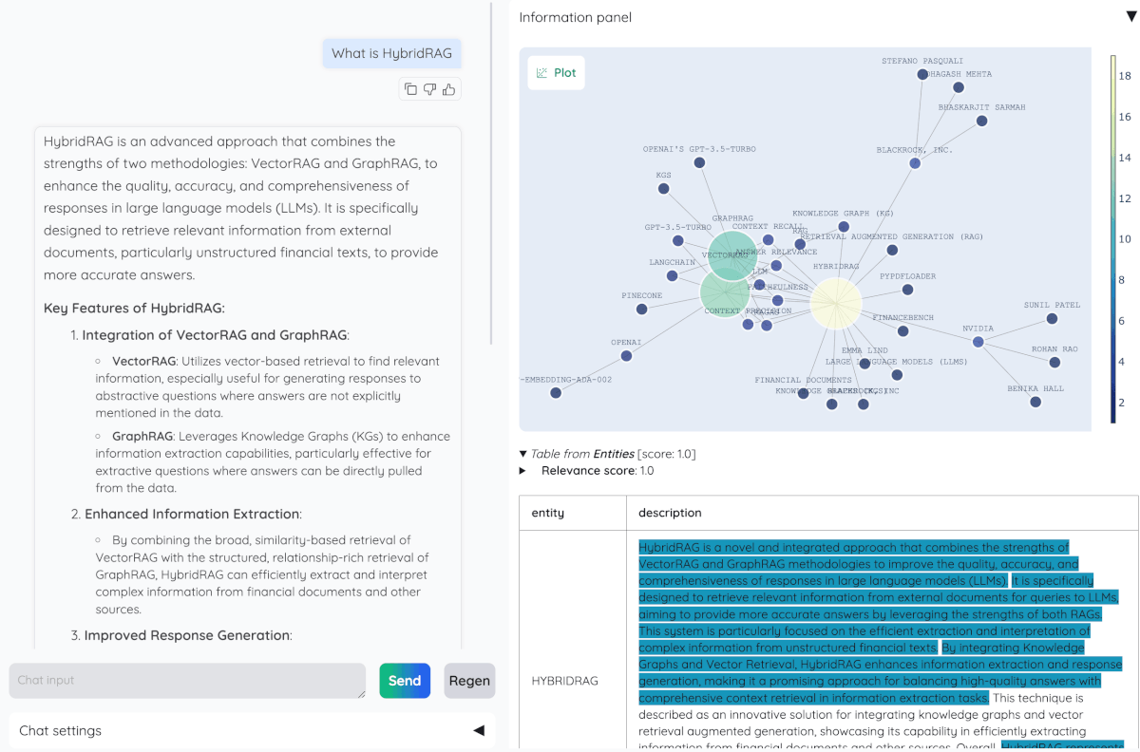This screenshot has height=752, width=1140.
Task: Copy the assistant's HybridRAG response
Action: 410,88
